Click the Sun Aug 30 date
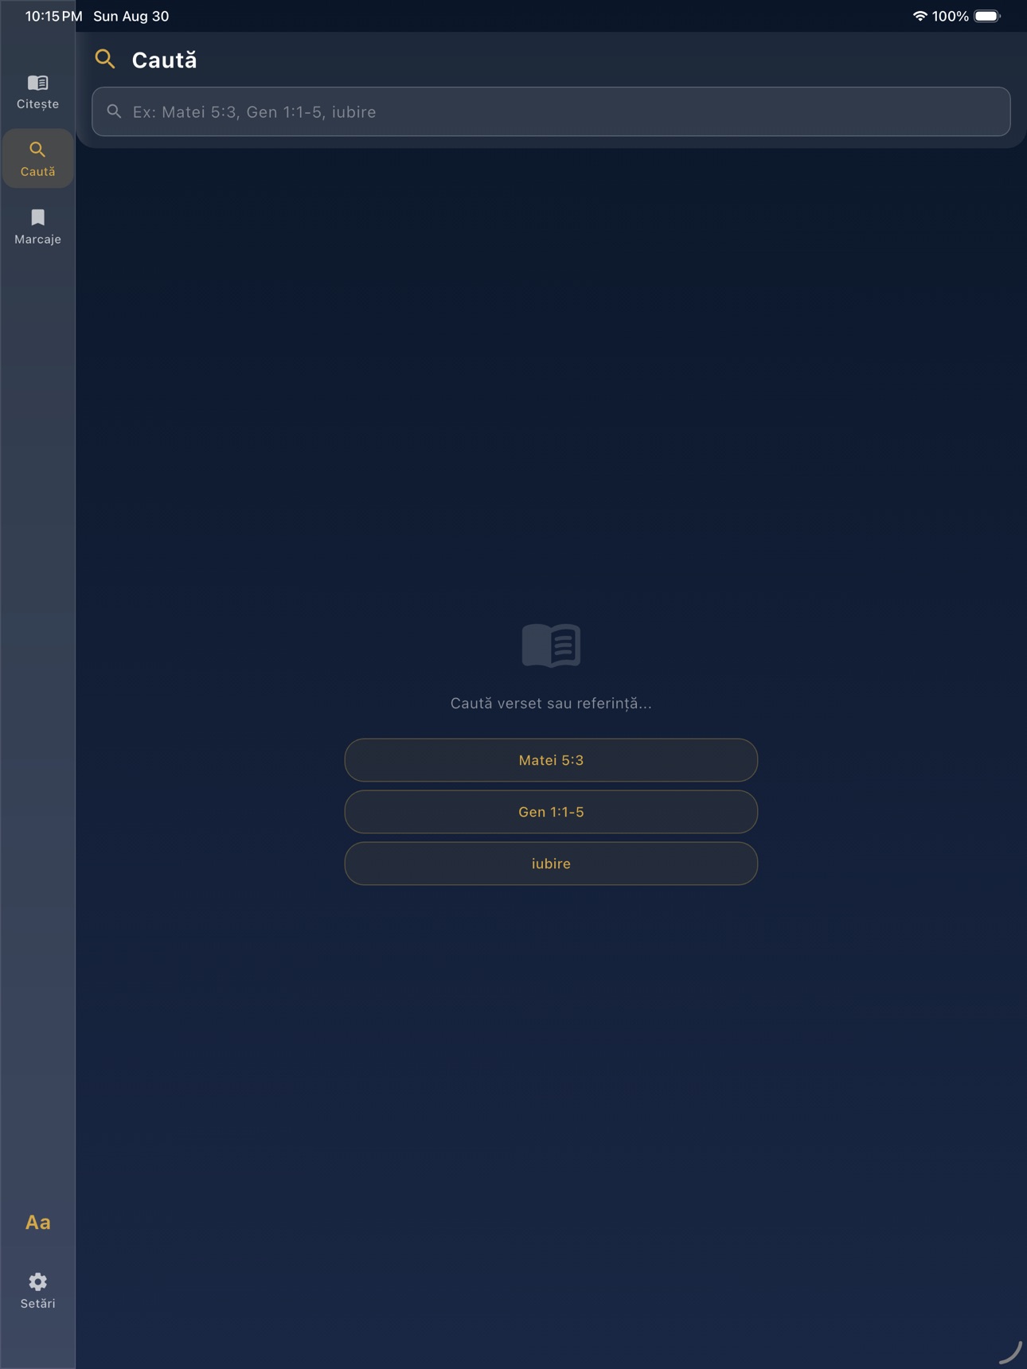 click(x=131, y=16)
